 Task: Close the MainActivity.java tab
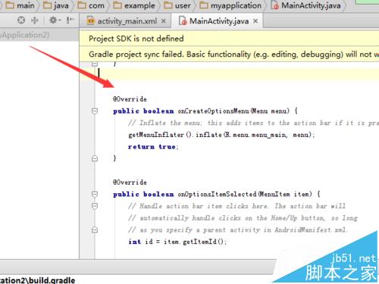pos(255,21)
